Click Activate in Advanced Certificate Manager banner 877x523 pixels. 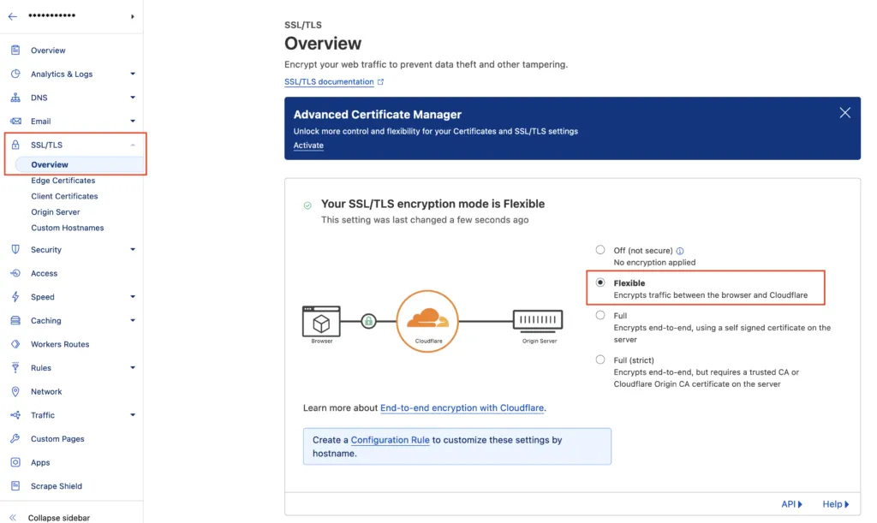click(x=308, y=146)
